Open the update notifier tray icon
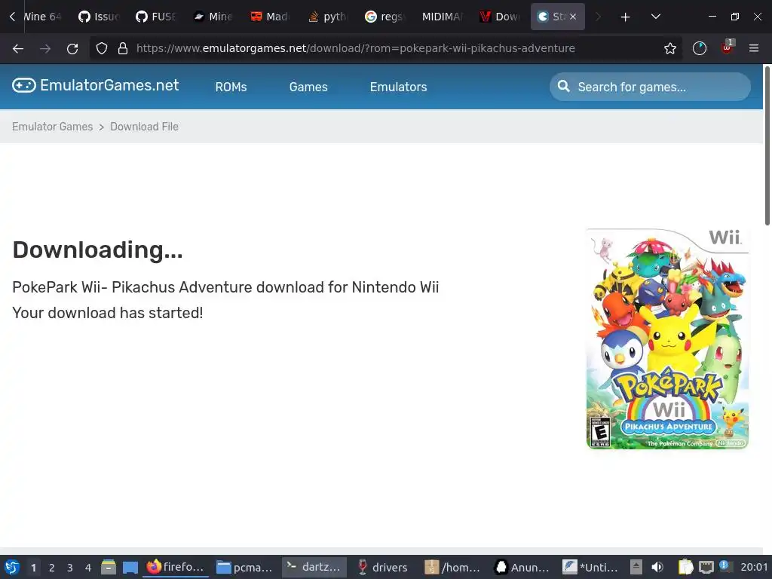Viewport: 772px width, 579px height. [x=725, y=566]
